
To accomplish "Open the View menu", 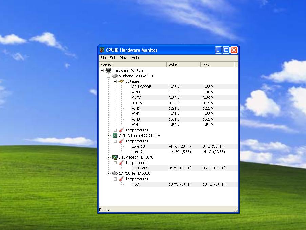I will click(x=124, y=58).
